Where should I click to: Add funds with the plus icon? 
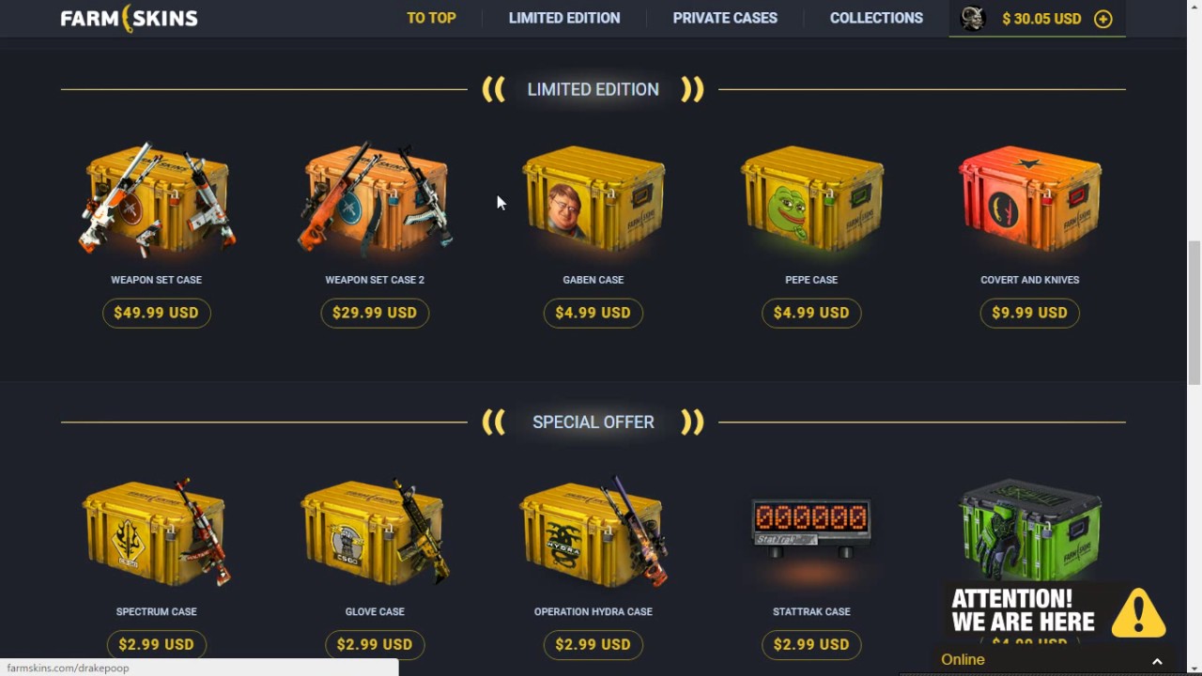pyautogui.click(x=1103, y=19)
